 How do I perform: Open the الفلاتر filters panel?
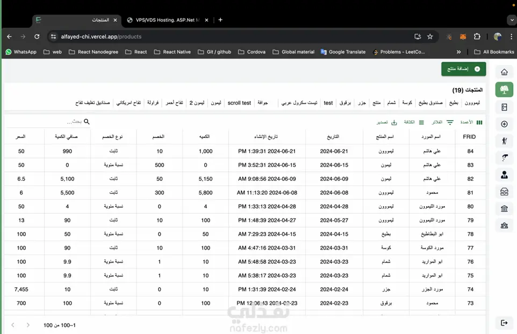pos(442,122)
